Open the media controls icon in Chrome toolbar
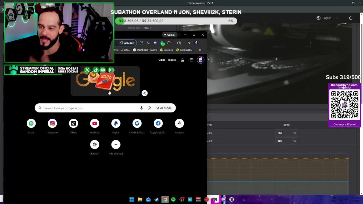Image resolution: width=363 pixels, height=204 pixels. pos(189,43)
